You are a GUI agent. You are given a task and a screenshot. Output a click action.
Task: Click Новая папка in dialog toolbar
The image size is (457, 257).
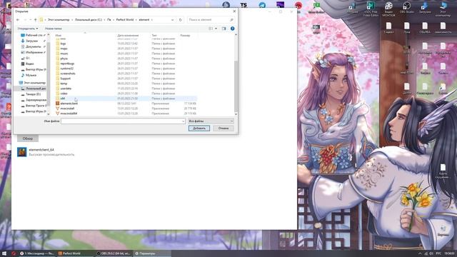[x=53, y=29]
